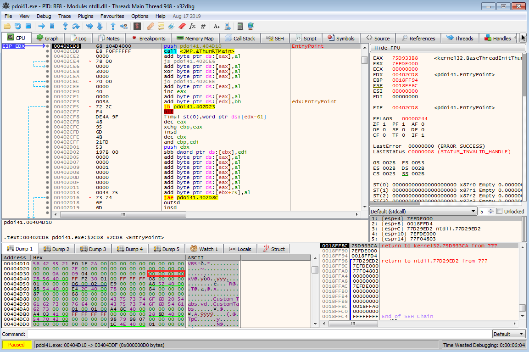Toggle the Unlocked checkbox

click(499, 211)
